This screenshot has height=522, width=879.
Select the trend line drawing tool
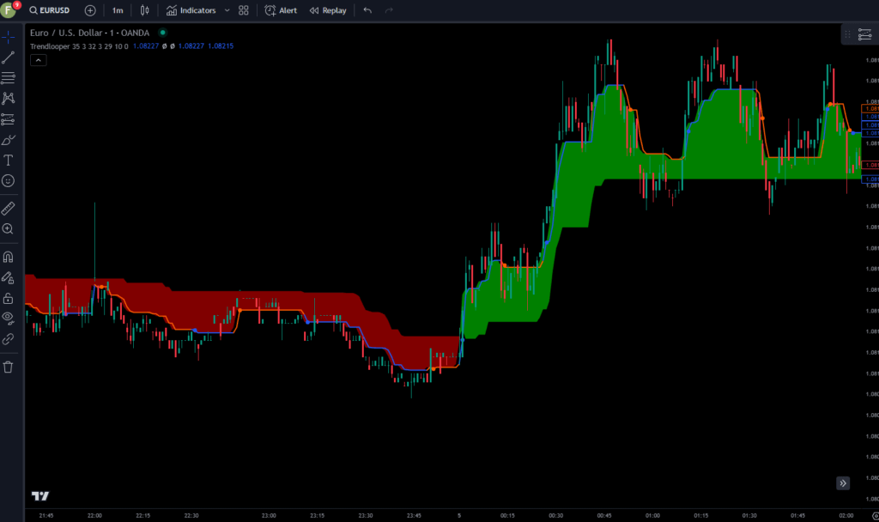pos(8,58)
